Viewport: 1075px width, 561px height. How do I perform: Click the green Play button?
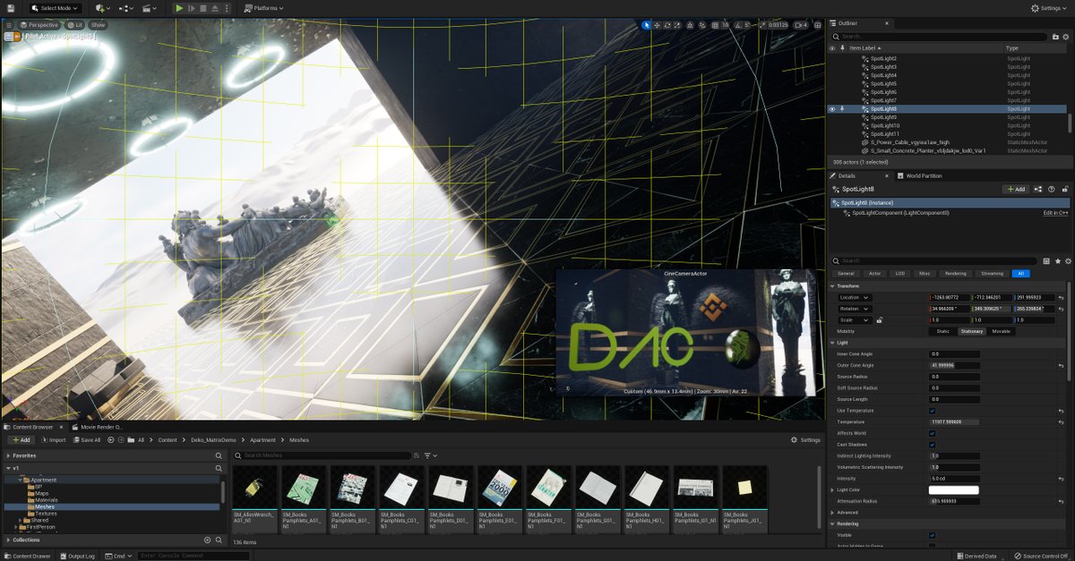tap(179, 8)
